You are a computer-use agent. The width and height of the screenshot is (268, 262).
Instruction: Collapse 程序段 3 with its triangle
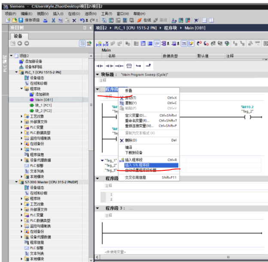[97, 208]
